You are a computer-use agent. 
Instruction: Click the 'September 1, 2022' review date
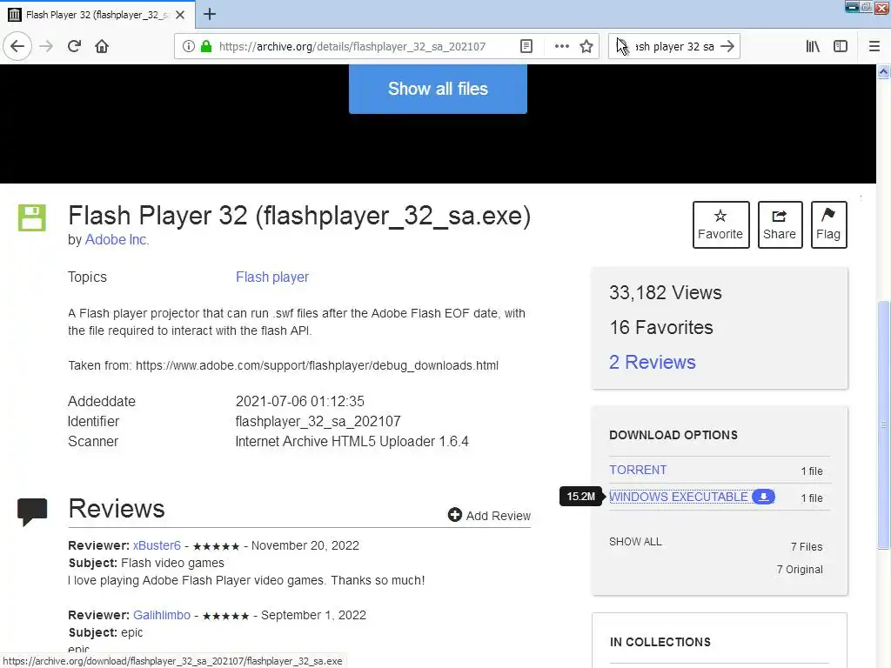click(x=313, y=615)
